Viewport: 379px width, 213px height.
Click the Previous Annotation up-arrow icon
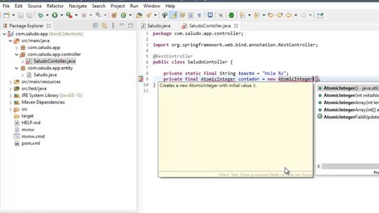(256, 15)
